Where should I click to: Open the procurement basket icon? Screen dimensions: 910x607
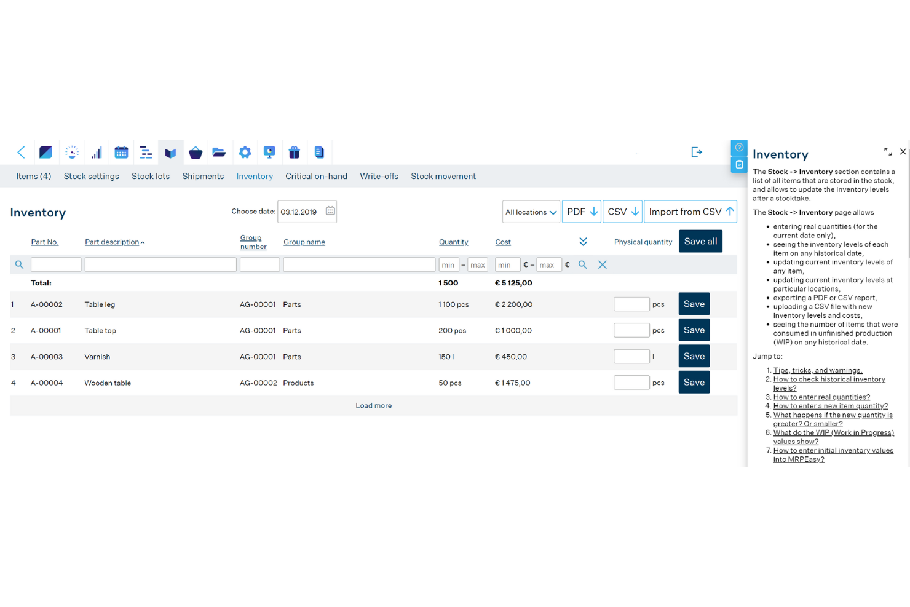[x=196, y=153]
